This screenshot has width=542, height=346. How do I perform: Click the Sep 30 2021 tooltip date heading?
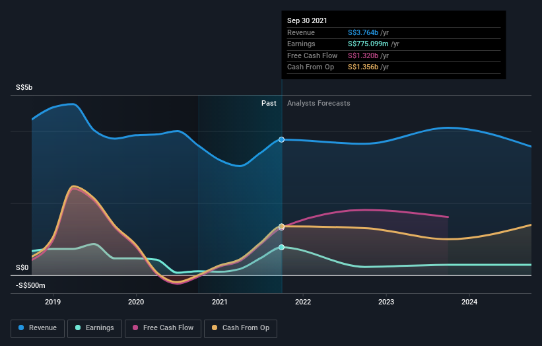click(307, 20)
